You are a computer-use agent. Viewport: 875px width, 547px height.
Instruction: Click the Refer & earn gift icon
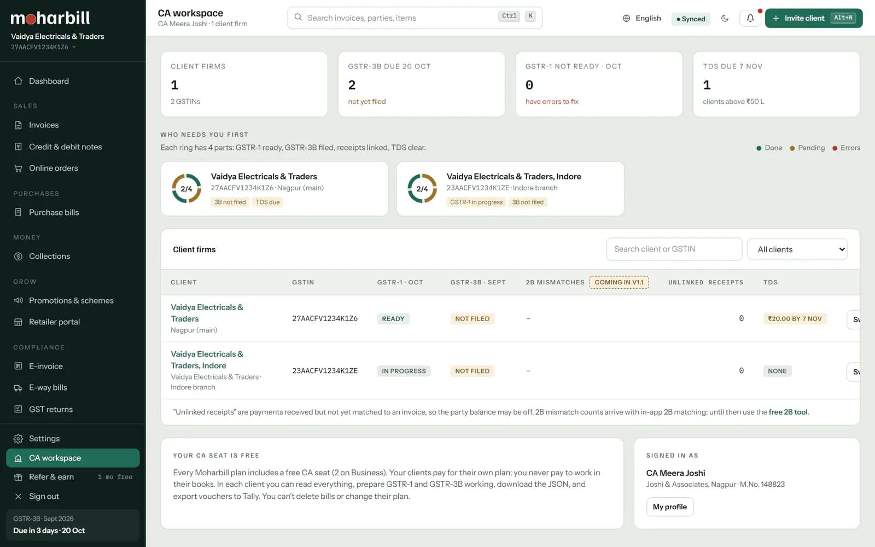(18, 477)
